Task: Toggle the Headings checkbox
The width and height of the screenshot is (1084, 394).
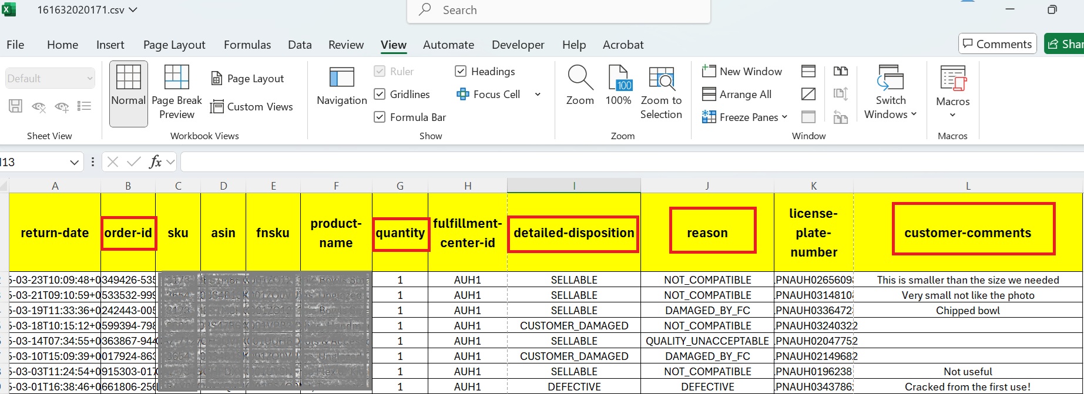Action: click(461, 71)
